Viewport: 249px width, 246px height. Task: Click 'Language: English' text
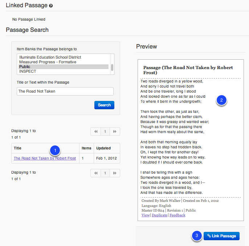[x=156, y=205]
